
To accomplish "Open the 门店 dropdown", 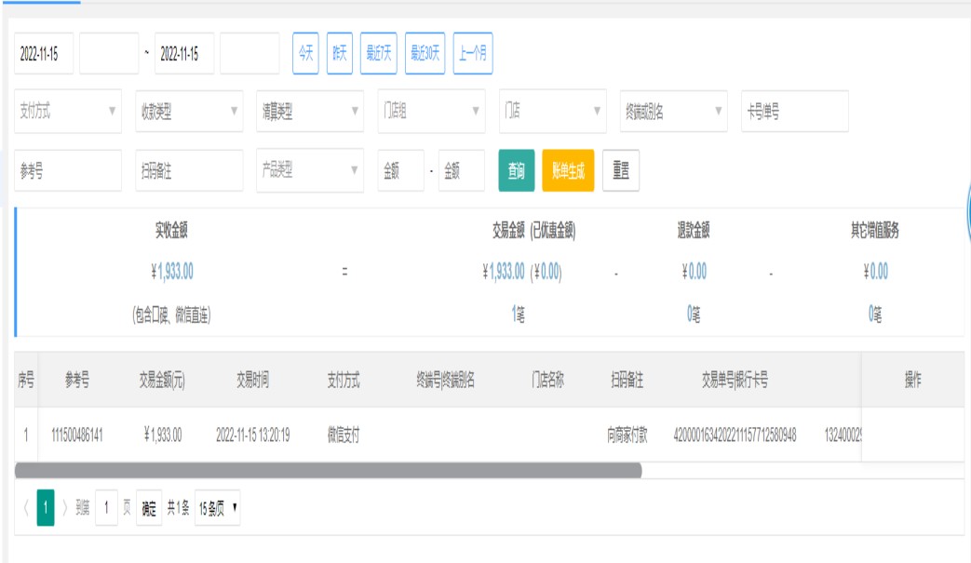I will 552,112.
